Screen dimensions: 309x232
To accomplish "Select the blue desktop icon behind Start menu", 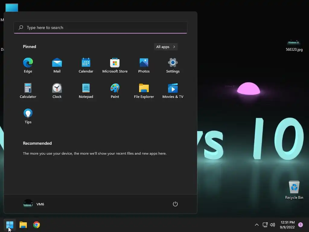I will pyautogui.click(x=12, y=8).
